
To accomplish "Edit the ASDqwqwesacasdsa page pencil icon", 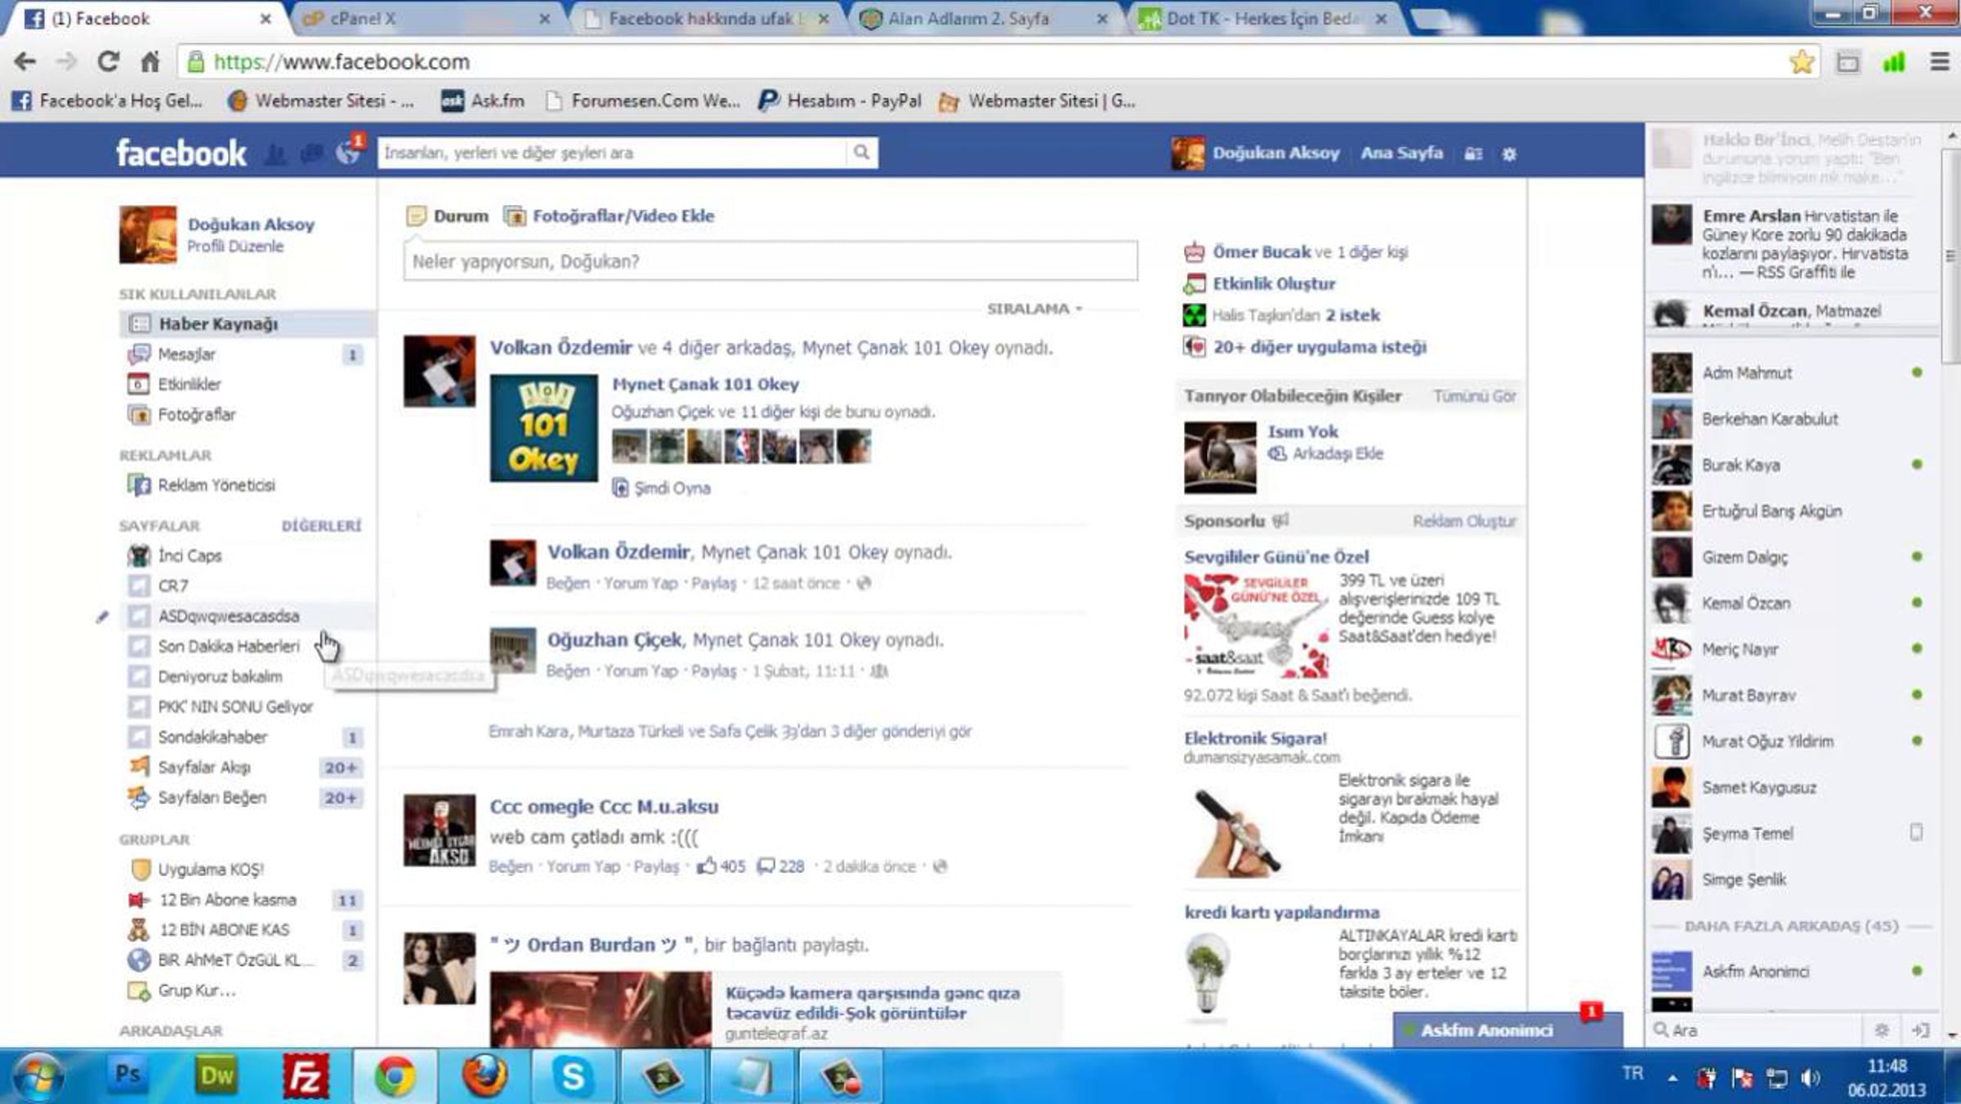I will click(102, 617).
